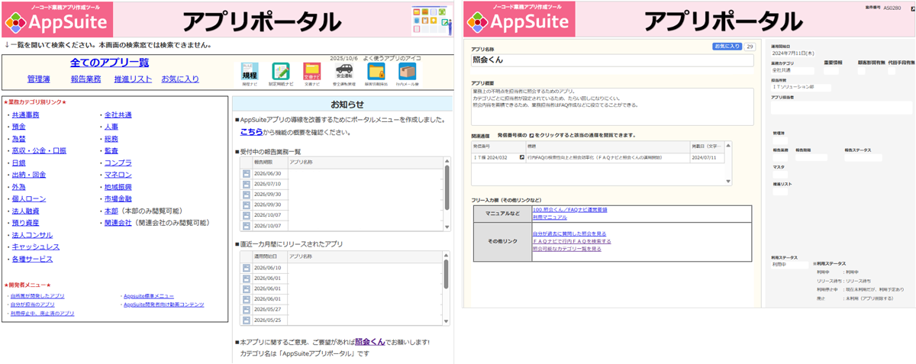Image resolution: width=916 pixels, height=364 pixels.
Task: Open the locked-folder app icon
Action: click(376, 72)
